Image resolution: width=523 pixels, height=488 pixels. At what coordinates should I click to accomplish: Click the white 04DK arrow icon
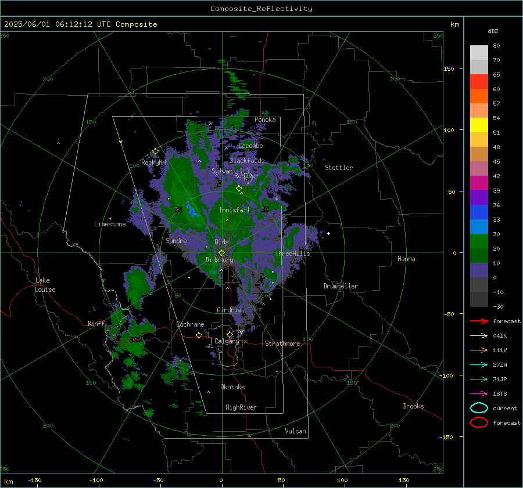479,336
